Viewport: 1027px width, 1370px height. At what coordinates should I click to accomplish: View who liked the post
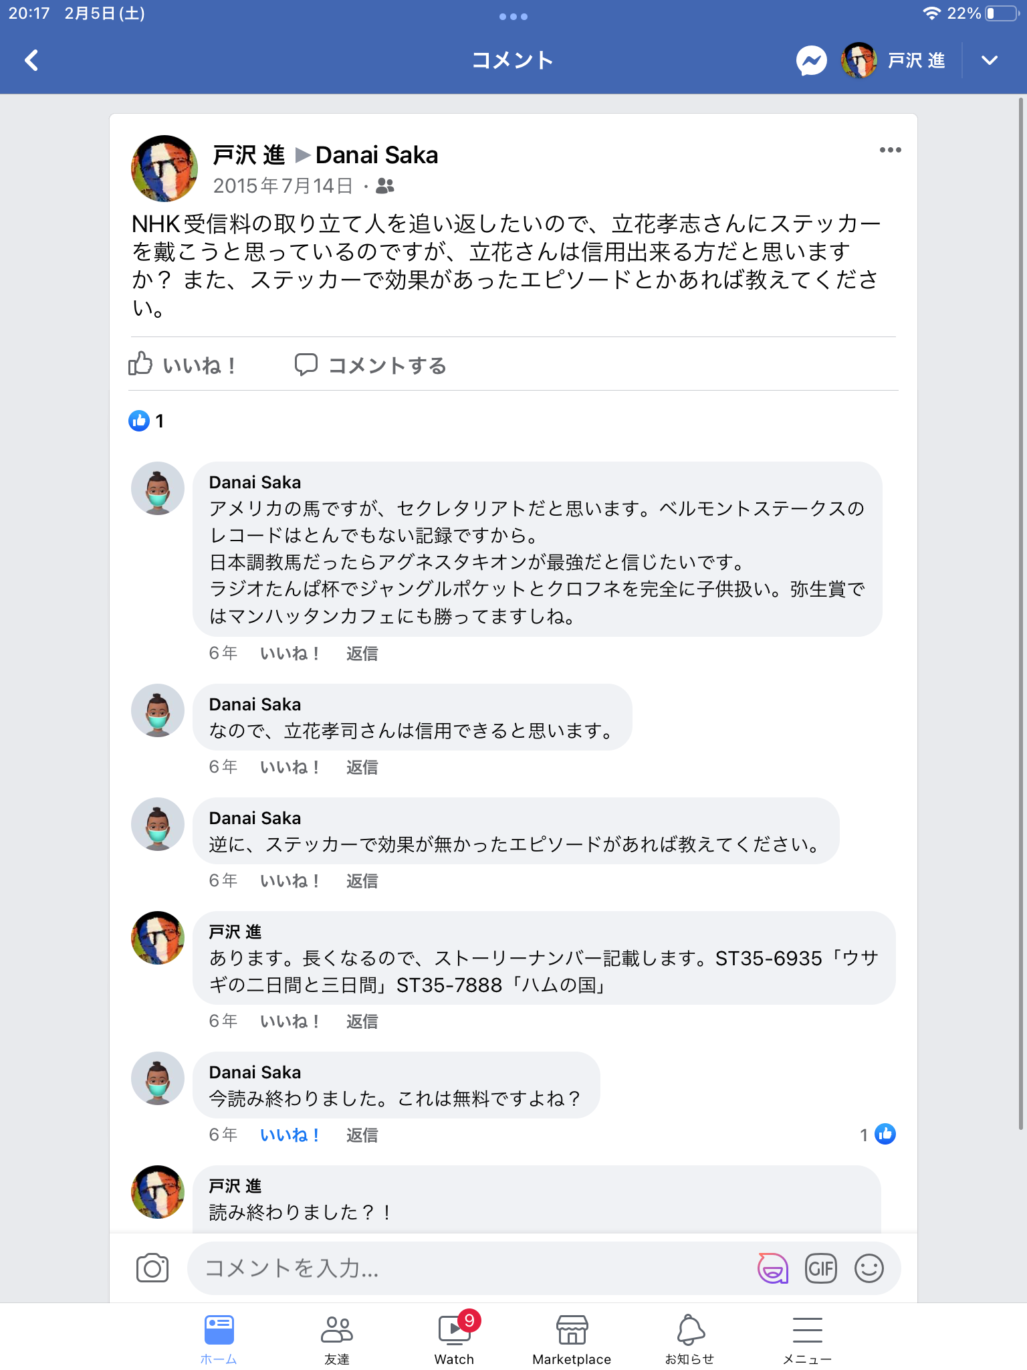(x=146, y=421)
